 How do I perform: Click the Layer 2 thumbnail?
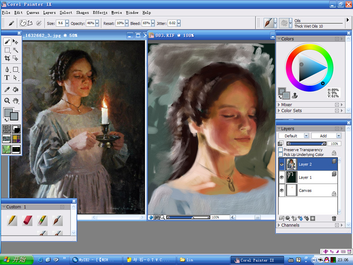tap(292, 164)
